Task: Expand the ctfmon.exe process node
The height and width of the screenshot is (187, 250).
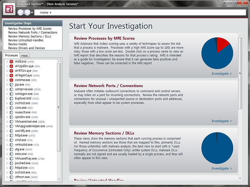Action: (x=7, y=177)
